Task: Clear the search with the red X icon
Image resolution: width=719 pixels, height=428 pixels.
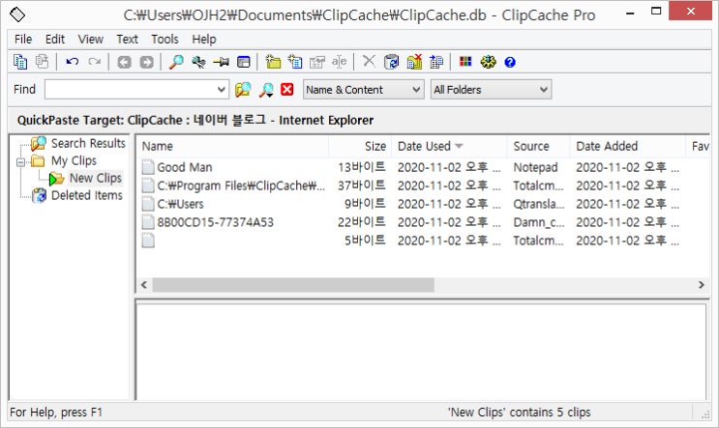Action: [x=287, y=89]
